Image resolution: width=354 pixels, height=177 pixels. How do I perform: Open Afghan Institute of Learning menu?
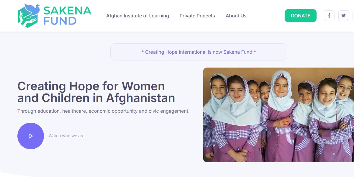coord(137,16)
